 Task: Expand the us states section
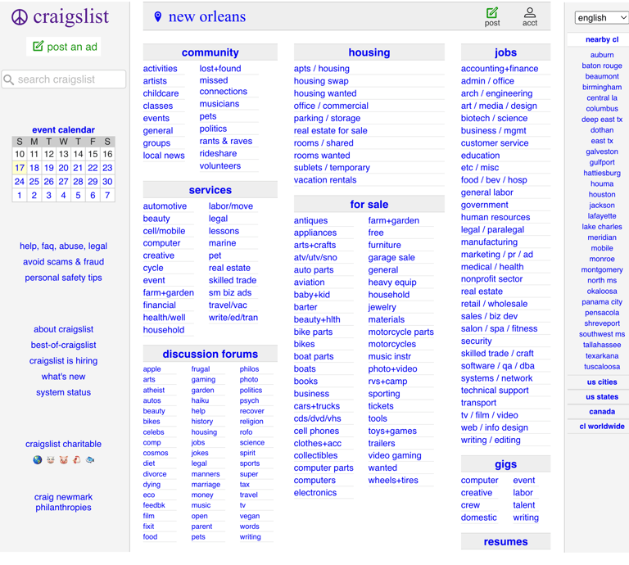(602, 396)
